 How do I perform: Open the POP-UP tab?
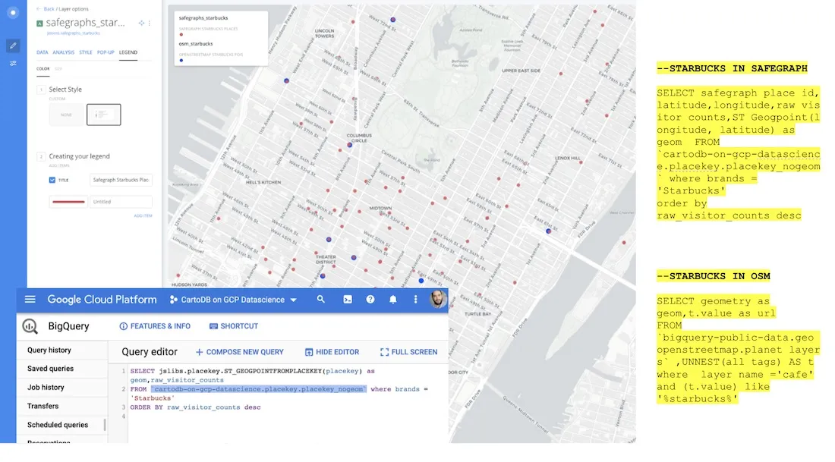click(x=106, y=52)
